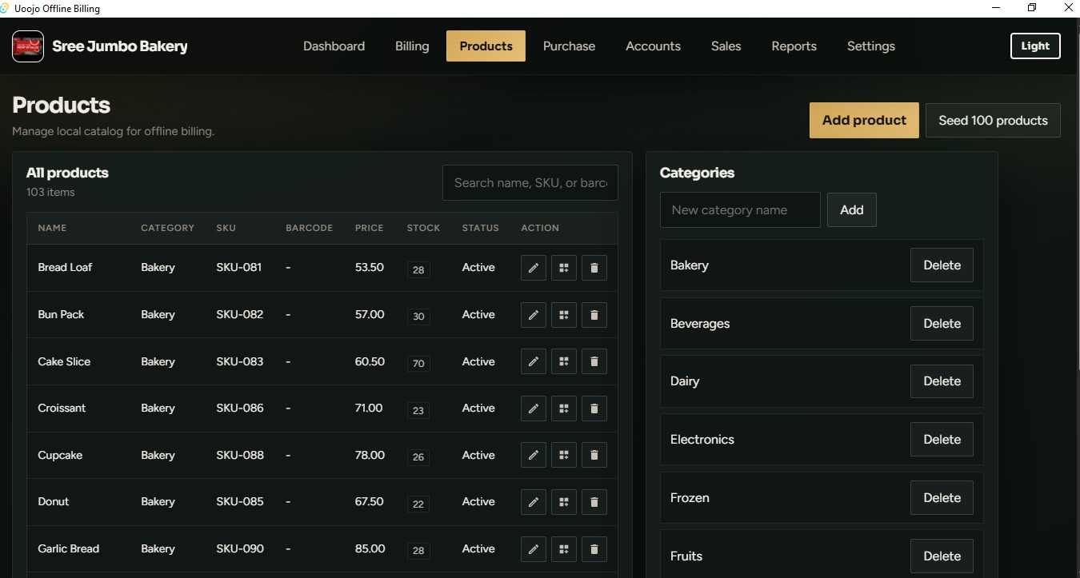This screenshot has width=1080, height=578.
Task: Click the stock value 70 for Cake Slice
Action: [418, 364]
